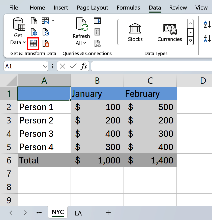Switch to the Formulas ribbon tab

[x=128, y=8]
